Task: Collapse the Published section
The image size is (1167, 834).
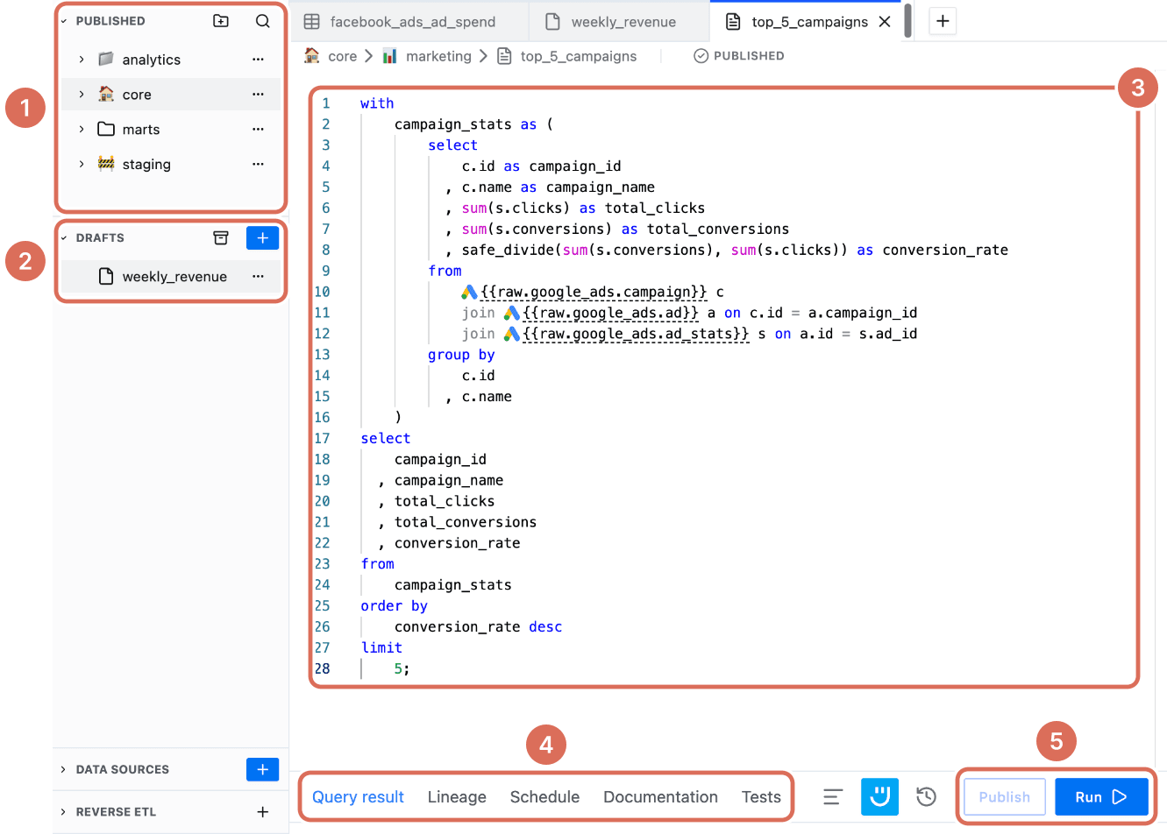Action: coord(64,21)
